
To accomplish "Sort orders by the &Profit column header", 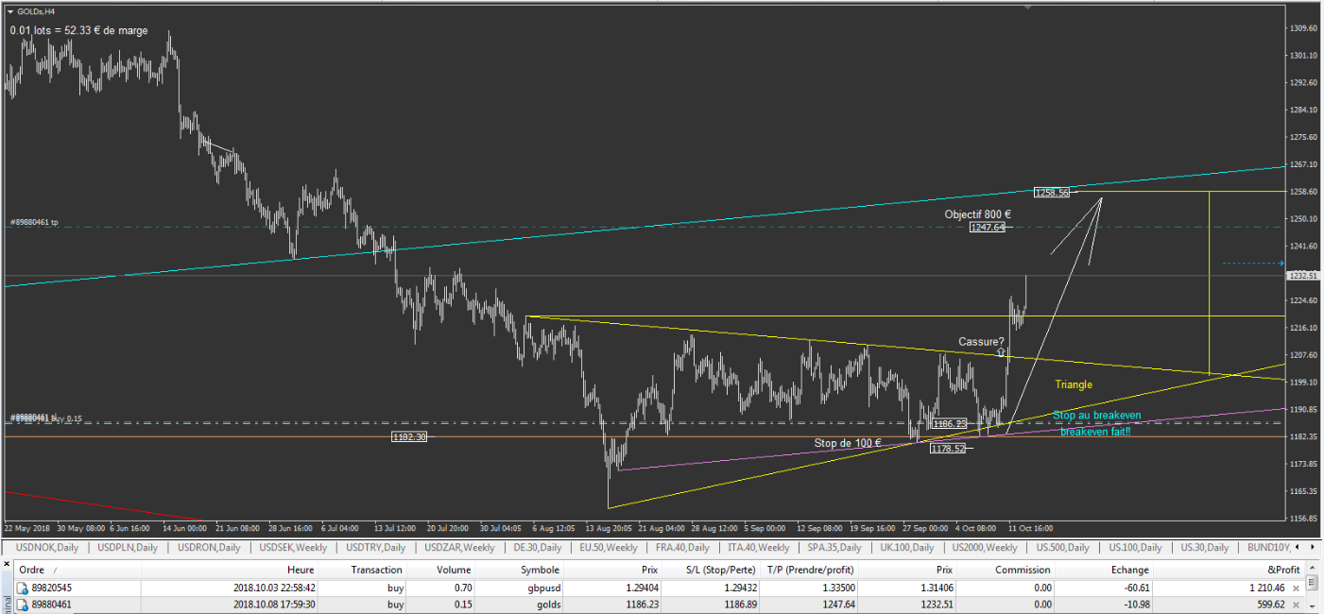I will [1282, 570].
